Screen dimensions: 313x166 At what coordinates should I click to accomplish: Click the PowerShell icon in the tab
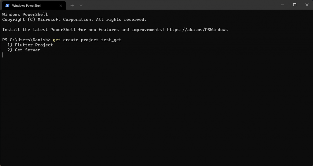tap(7, 5)
